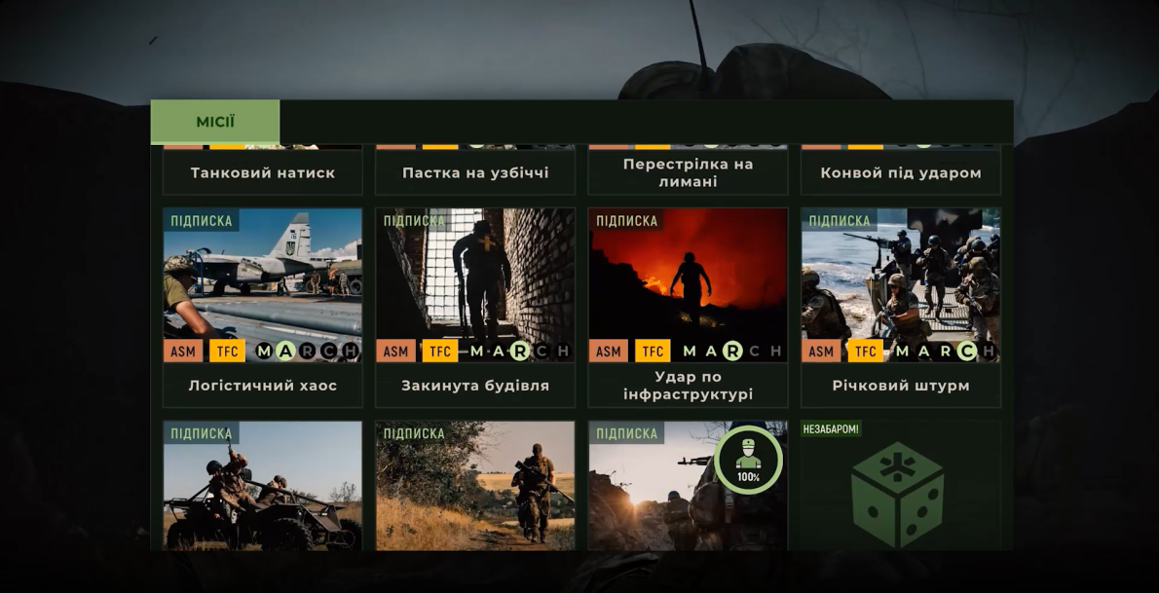This screenshot has width=1159, height=593.
Task: Click the green dice icon card
Action: click(x=901, y=486)
